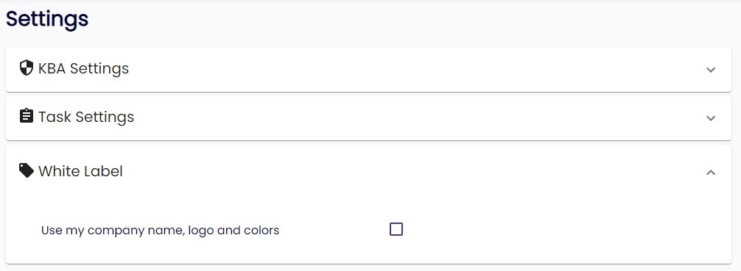The height and width of the screenshot is (271, 741).
Task: Click the tag icon beside White Label
Action: coord(26,170)
